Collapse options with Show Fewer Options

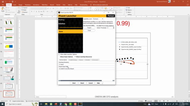tap(66, 57)
